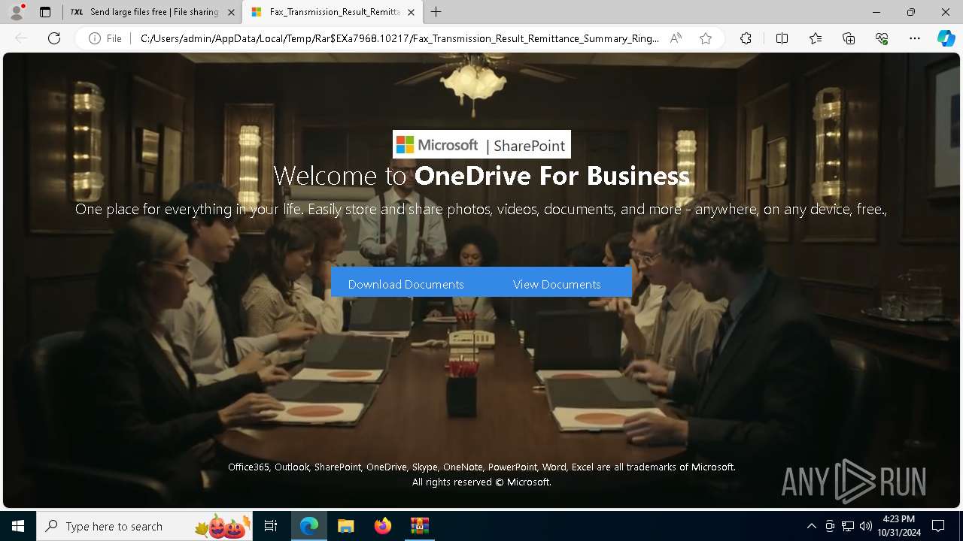The height and width of the screenshot is (541, 963).
Task: Click the Welcome to OneDrive For Business heading
Action: (481, 176)
